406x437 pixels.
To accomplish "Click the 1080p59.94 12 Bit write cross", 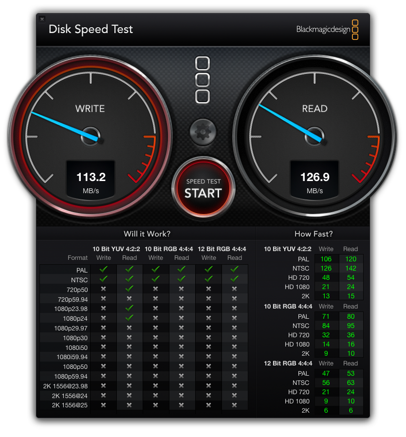I will (208, 376).
